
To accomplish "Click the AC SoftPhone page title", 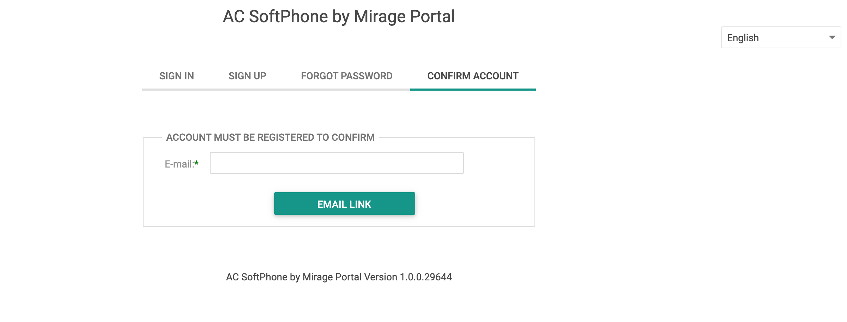I will (339, 17).
